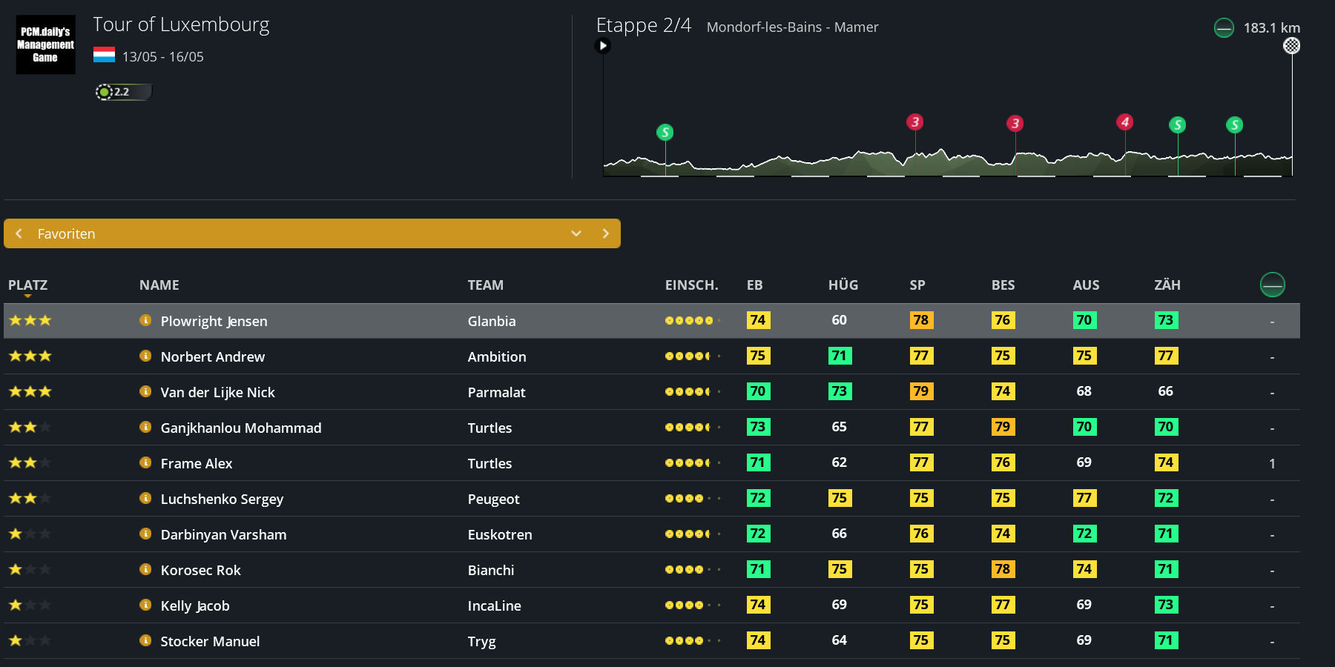Go to previous list with left arrow
The image size is (1335, 667).
click(x=19, y=233)
